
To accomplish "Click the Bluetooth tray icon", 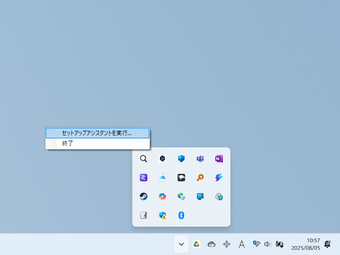I will point(181,215).
